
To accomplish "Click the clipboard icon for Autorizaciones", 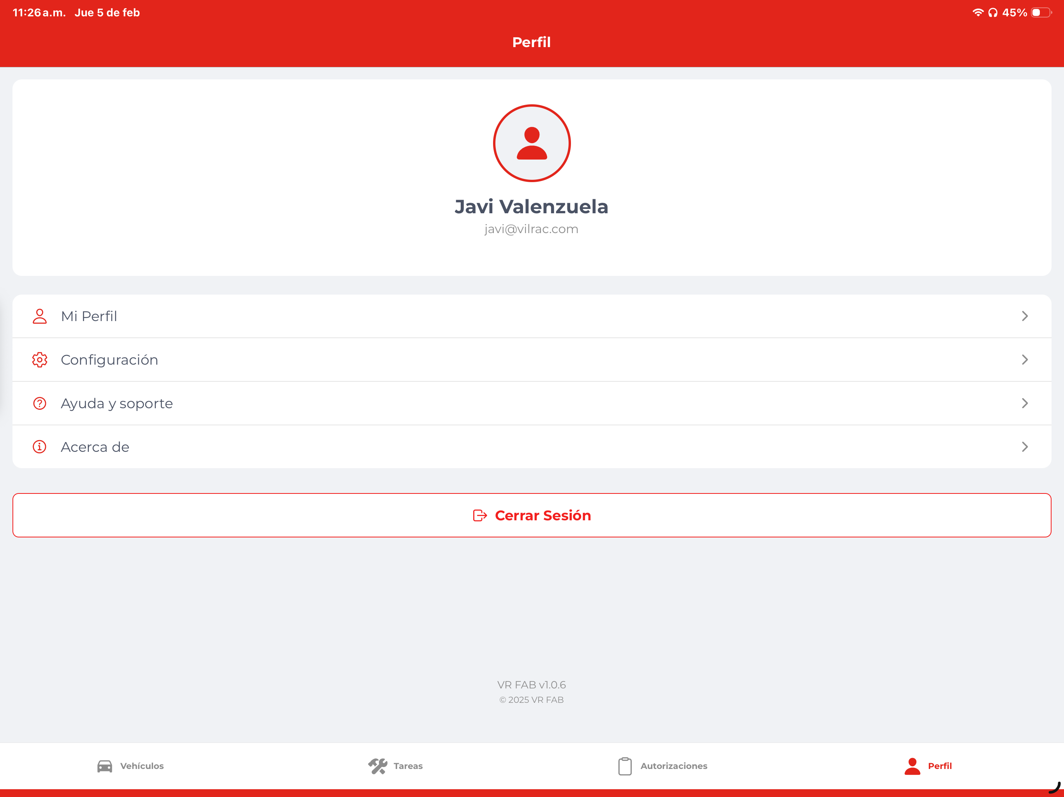I will 625,766.
